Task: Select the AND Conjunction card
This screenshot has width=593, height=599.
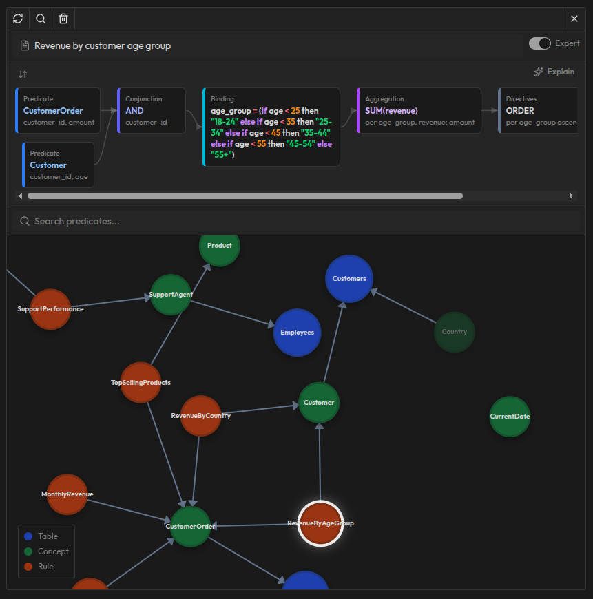Action: coord(152,110)
